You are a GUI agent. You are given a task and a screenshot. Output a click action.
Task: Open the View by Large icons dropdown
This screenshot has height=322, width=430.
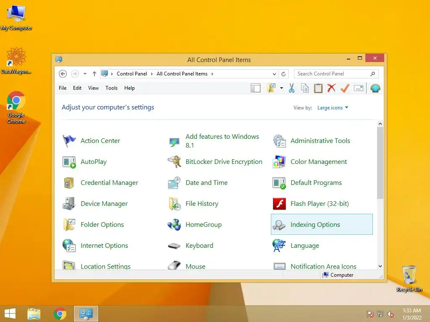point(333,108)
